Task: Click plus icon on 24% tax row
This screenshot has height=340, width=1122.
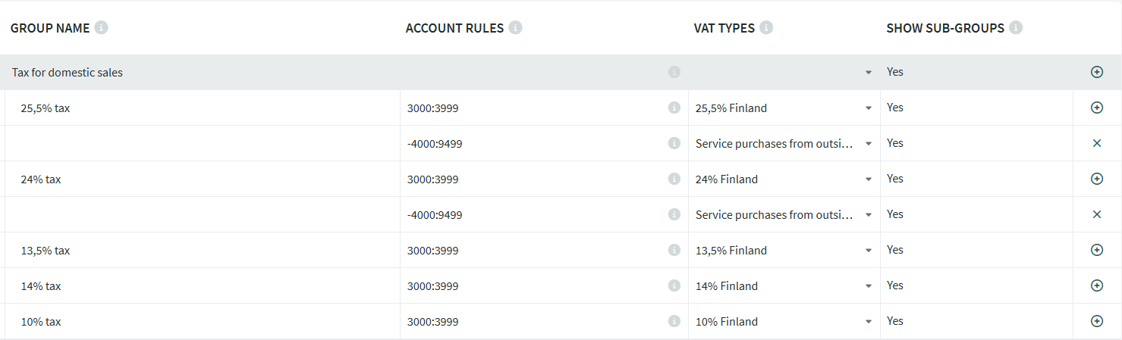Action: [x=1096, y=179]
